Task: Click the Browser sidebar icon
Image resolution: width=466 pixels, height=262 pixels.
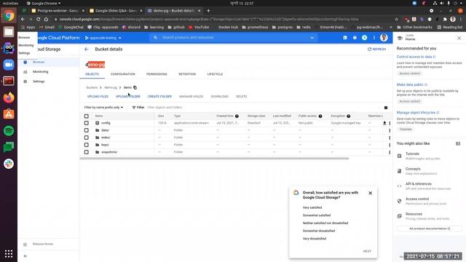Action: coord(25,62)
